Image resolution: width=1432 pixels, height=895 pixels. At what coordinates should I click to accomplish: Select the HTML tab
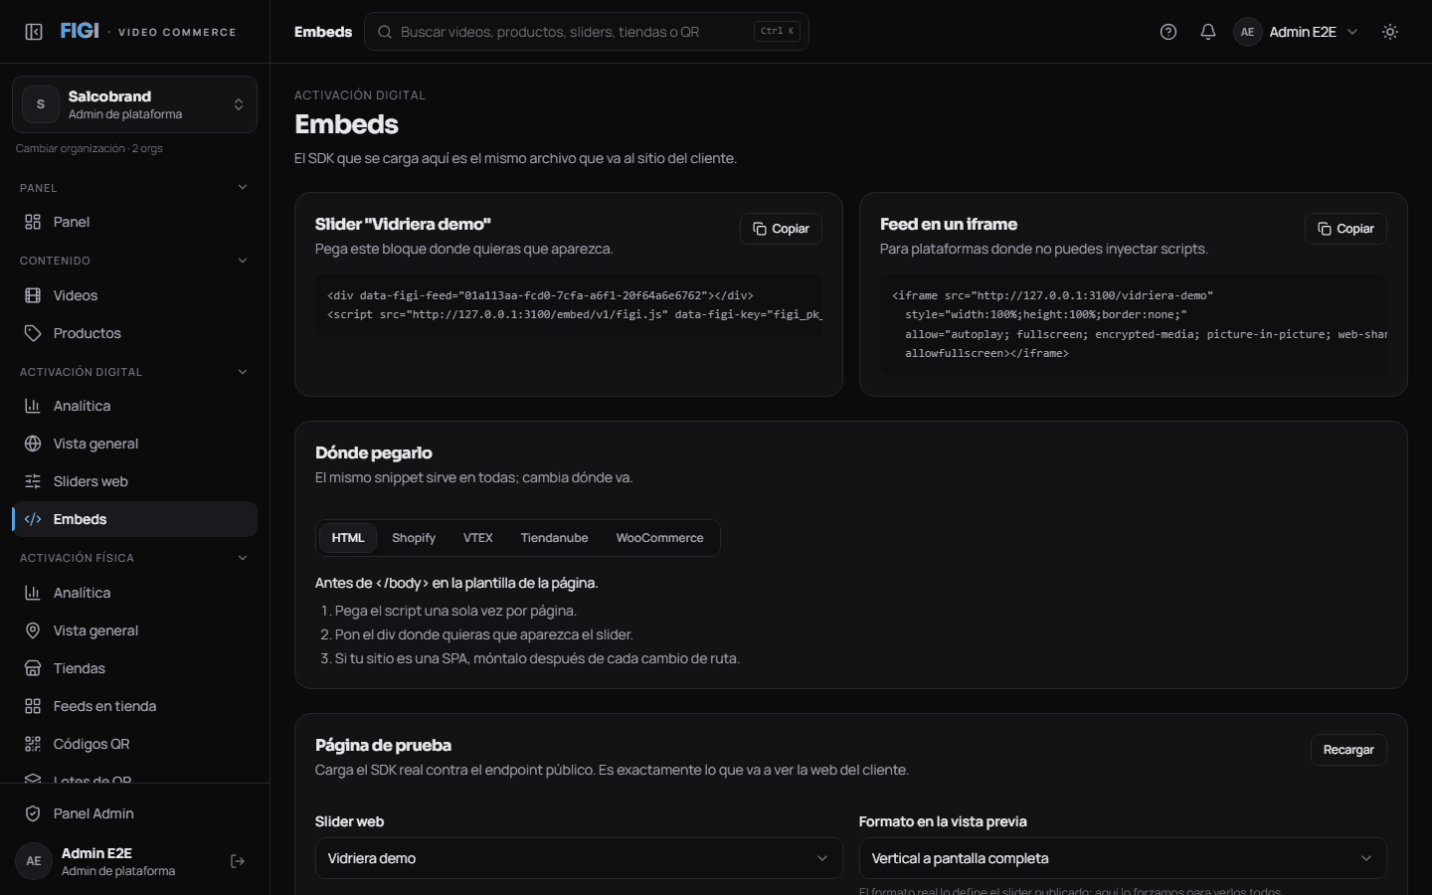coord(348,538)
